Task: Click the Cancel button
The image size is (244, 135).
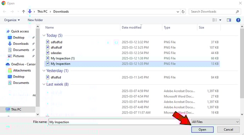Action: point(228,130)
